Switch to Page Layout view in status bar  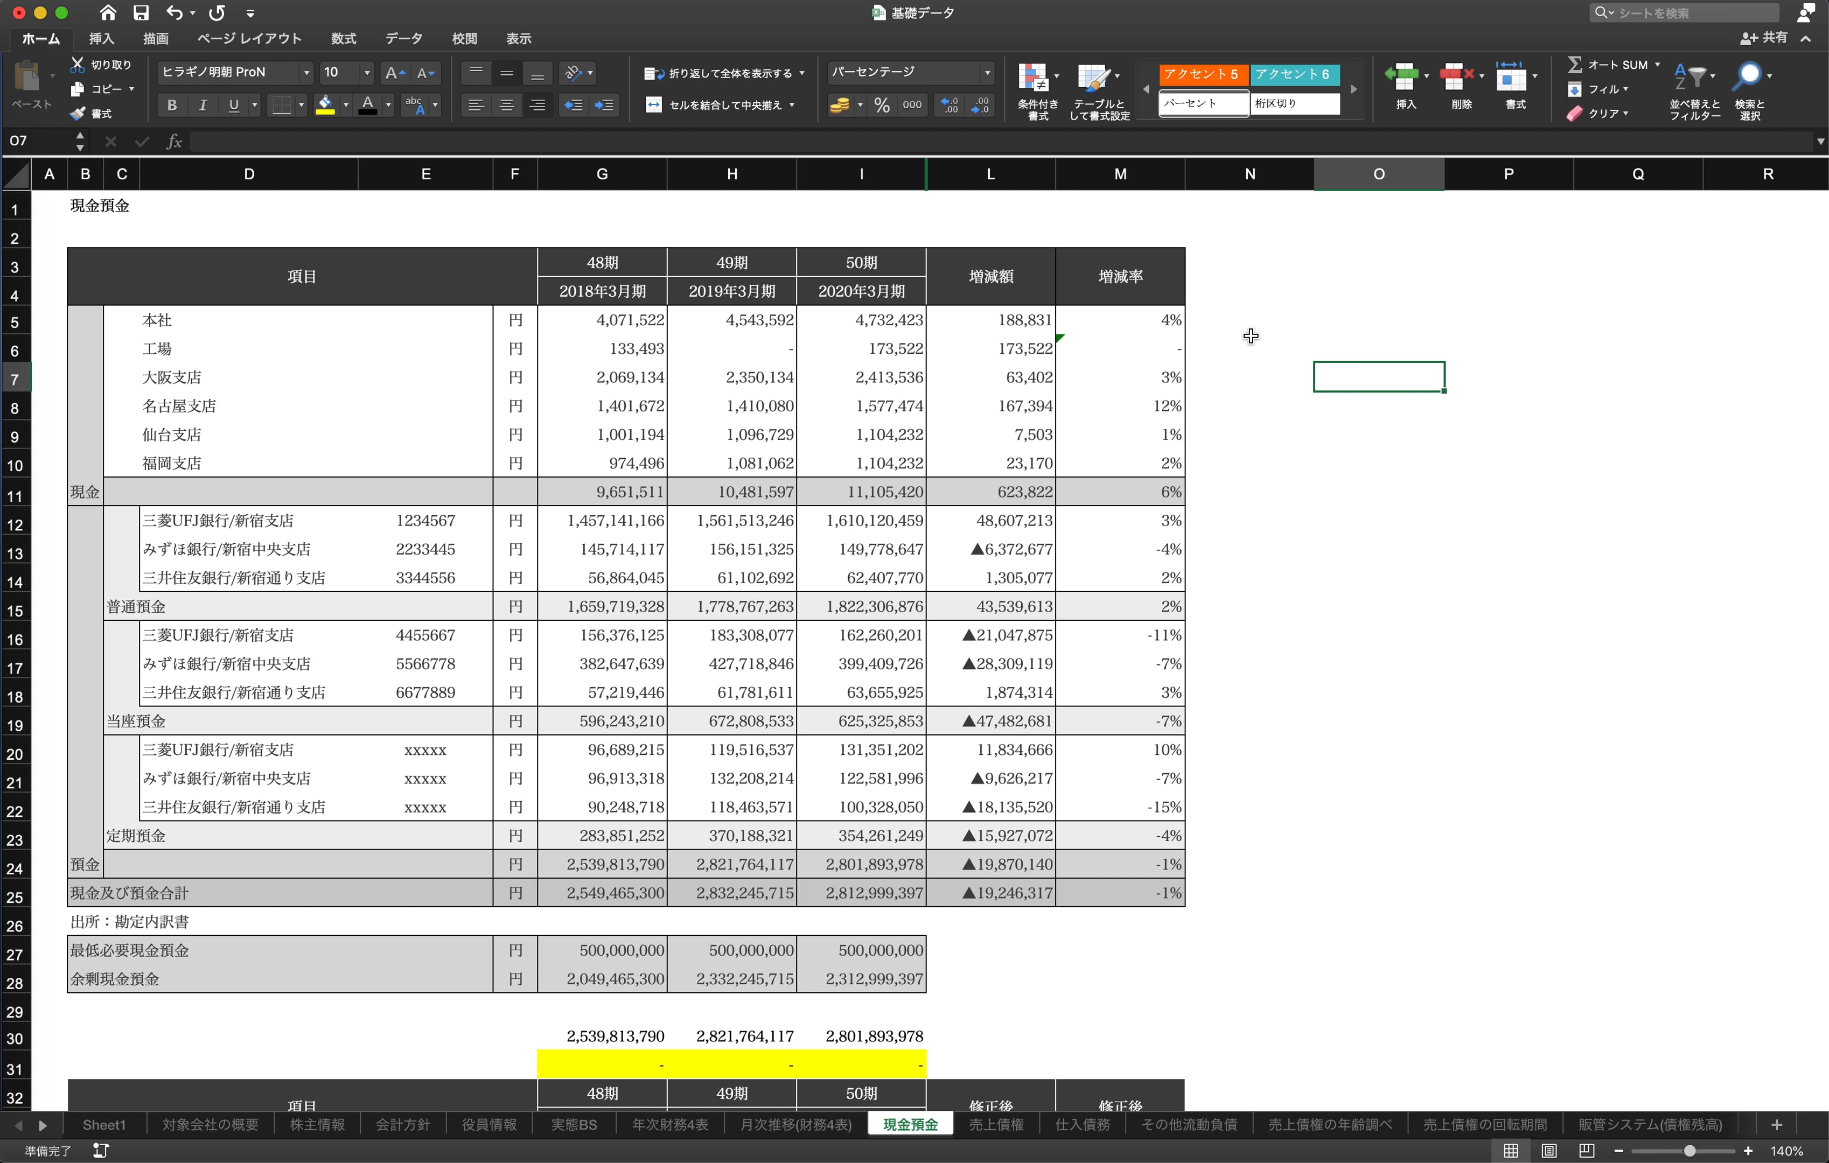pos(1549,1150)
